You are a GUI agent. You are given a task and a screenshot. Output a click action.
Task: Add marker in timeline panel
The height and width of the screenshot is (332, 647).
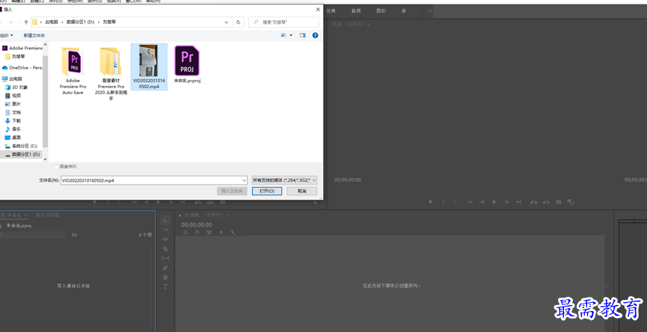point(221,233)
